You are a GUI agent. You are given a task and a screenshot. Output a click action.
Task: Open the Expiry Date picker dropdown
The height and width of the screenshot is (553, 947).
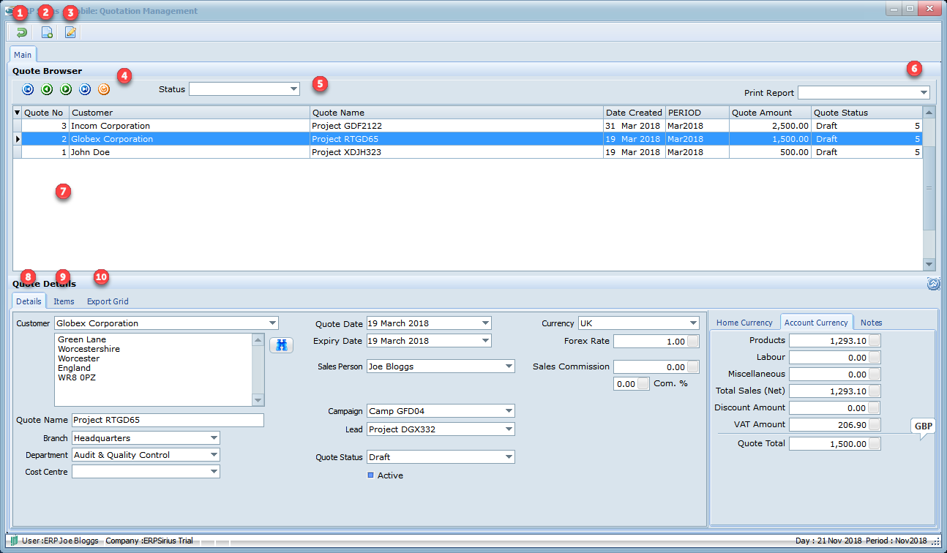coord(485,340)
